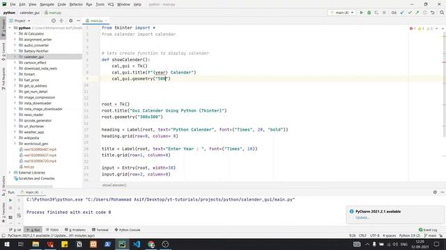Click Python 3.9 interpreter in status bar
Image resolution: width=446 pixels, height=250 pixels.
click(x=410, y=235)
